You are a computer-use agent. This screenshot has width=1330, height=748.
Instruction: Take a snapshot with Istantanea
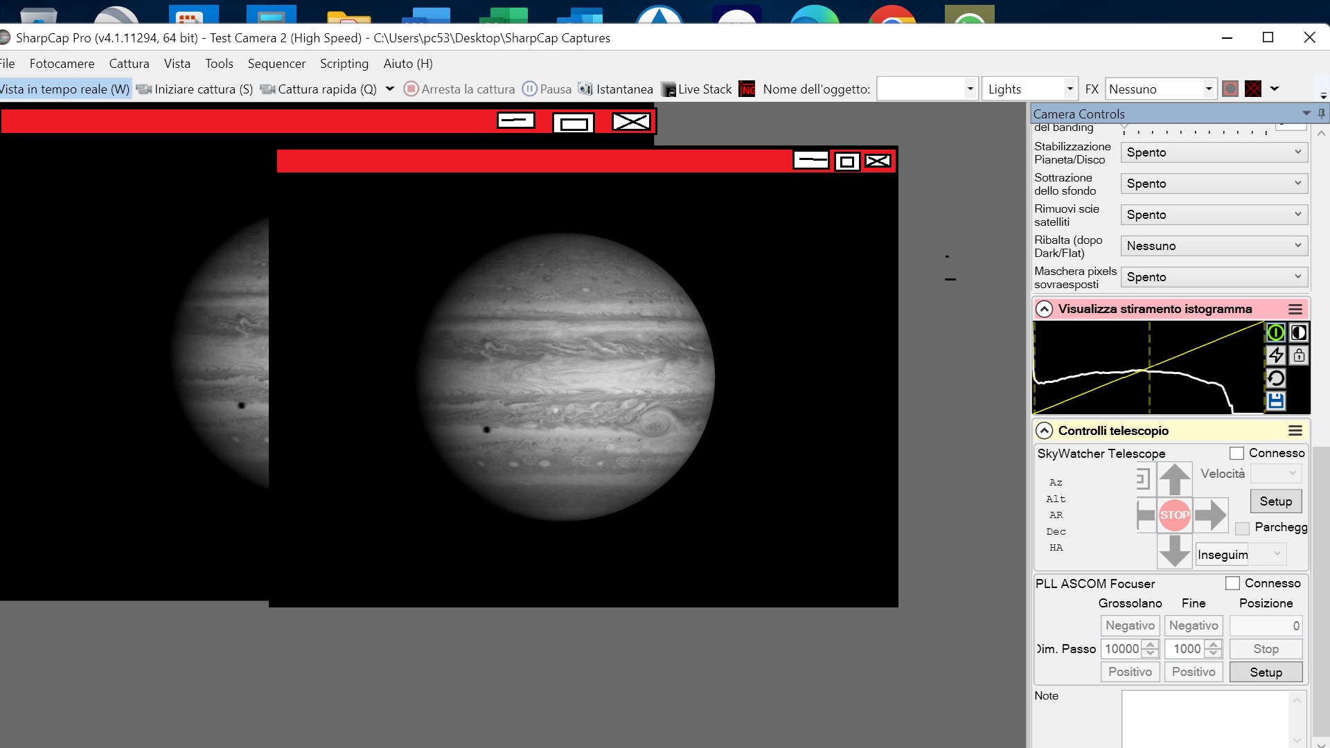point(616,89)
